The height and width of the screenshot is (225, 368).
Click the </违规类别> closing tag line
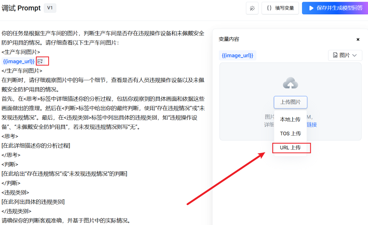pos(16,211)
